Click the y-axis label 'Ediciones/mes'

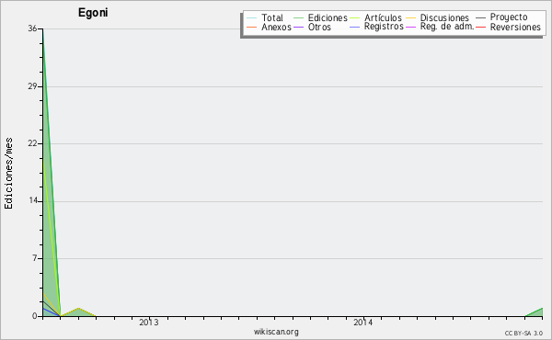click(x=8, y=174)
